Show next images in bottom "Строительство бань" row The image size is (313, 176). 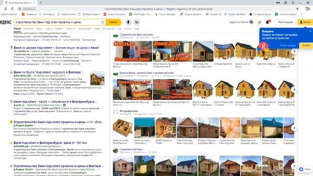(x=294, y=166)
